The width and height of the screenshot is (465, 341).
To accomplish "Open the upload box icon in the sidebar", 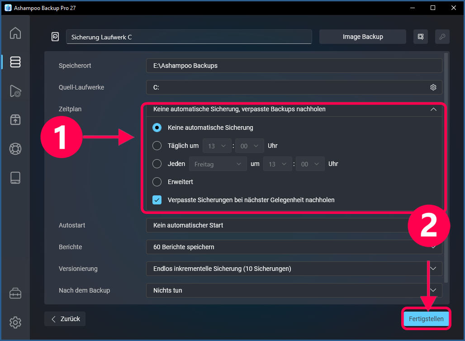I will [15, 120].
